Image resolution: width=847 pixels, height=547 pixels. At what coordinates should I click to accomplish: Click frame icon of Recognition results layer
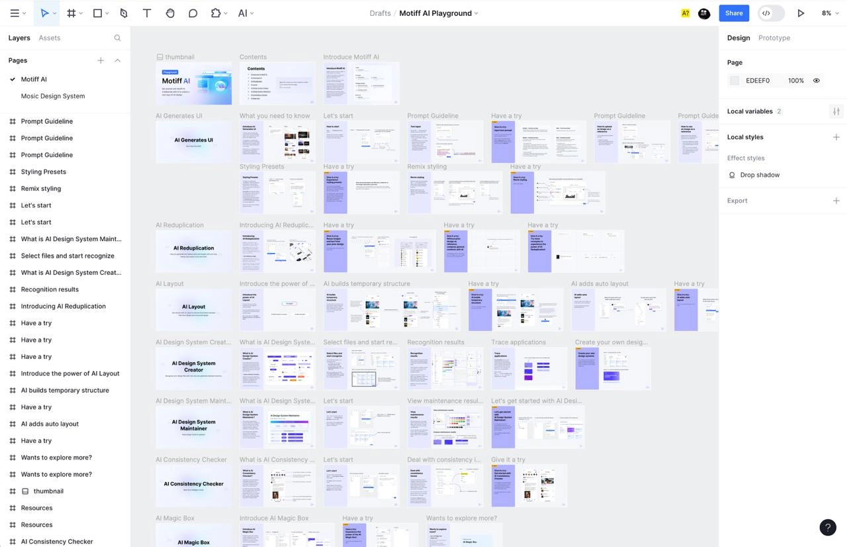[12, 289]
